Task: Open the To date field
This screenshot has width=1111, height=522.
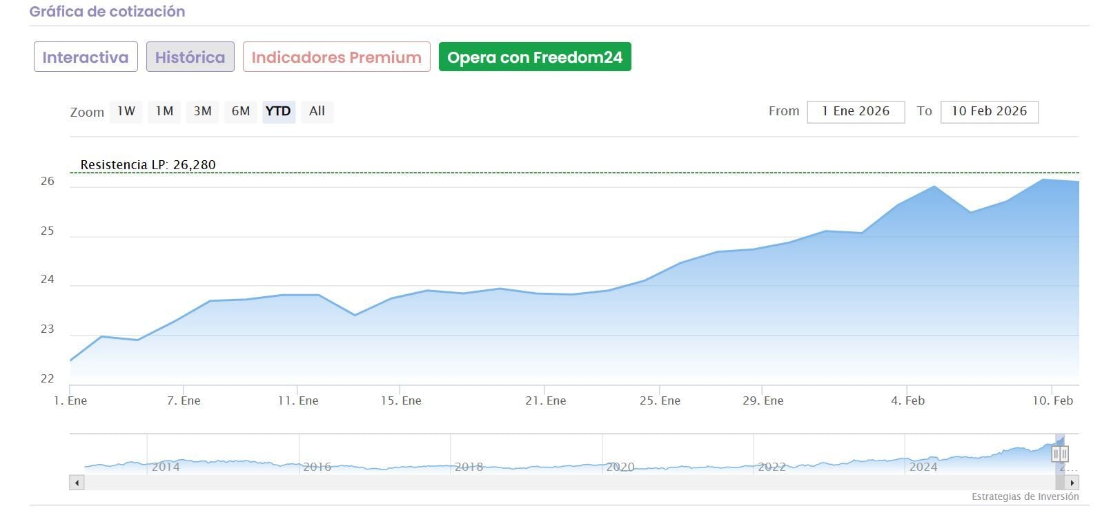Action: coord(989,111)
